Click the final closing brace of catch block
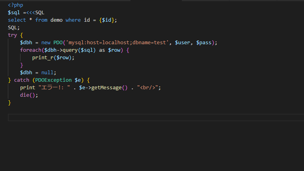The image size is (304, 171). click(9, 103)
